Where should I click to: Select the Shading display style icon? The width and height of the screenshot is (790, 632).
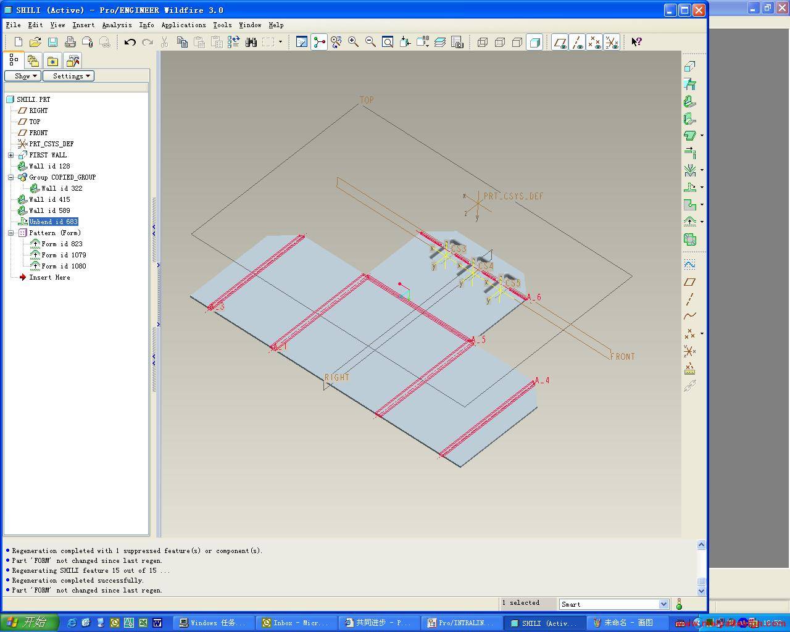[534, 42]
